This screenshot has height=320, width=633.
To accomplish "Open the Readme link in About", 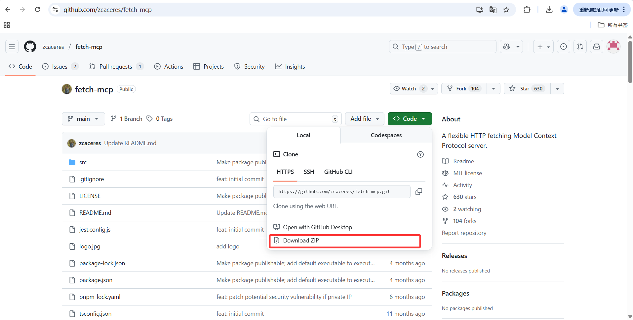I will click(x=463, y=161).
